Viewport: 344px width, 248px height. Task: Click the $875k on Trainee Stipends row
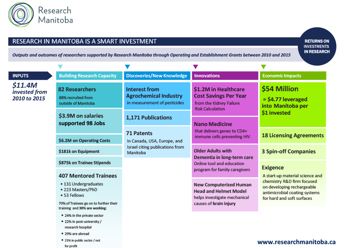[x=89, y=162]
